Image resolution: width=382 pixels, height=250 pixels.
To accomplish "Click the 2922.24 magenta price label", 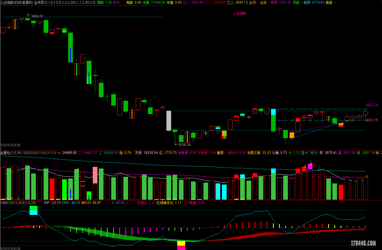I will [x=372, y=105].
